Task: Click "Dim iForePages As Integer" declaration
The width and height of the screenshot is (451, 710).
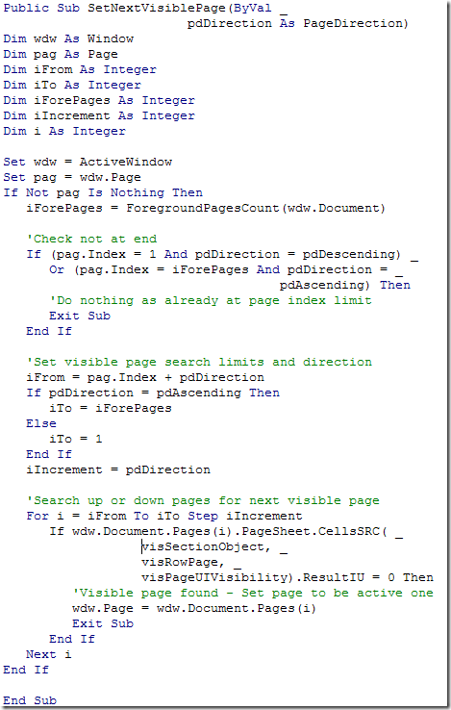Action: pos(99,100)
